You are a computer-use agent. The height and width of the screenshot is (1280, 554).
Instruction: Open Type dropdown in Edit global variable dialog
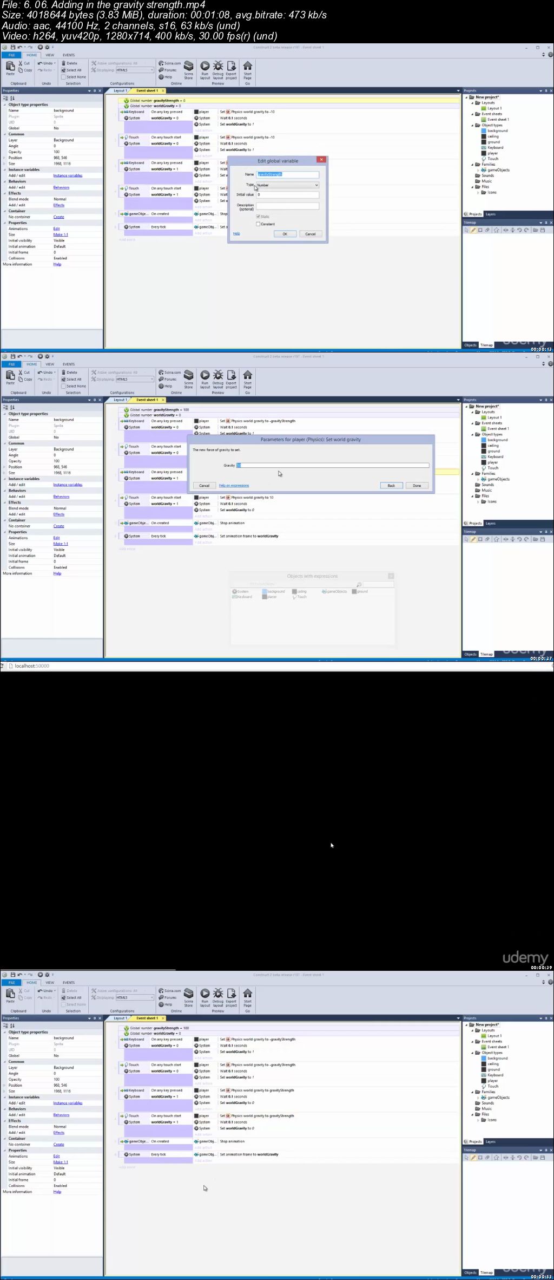coord(287,185)
